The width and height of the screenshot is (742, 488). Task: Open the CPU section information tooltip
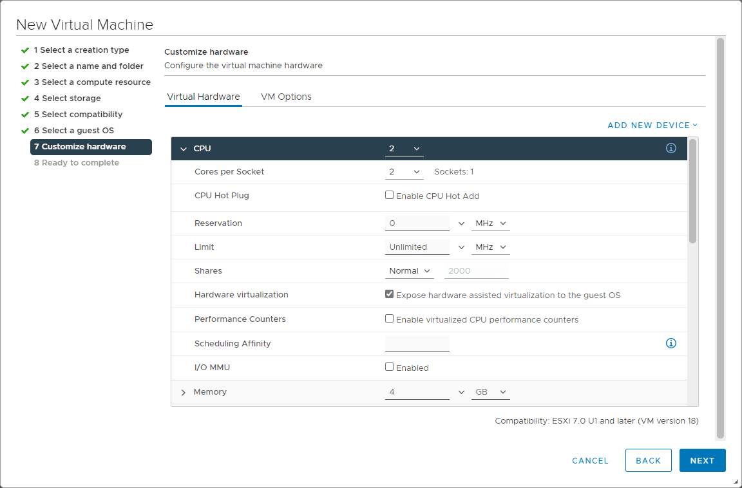(x=671, y=148)
